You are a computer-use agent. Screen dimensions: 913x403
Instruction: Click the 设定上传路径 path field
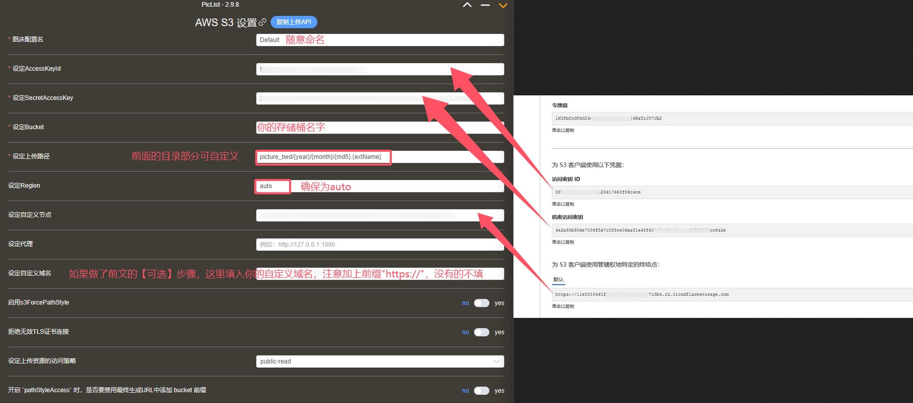click(x=379, y=157)
